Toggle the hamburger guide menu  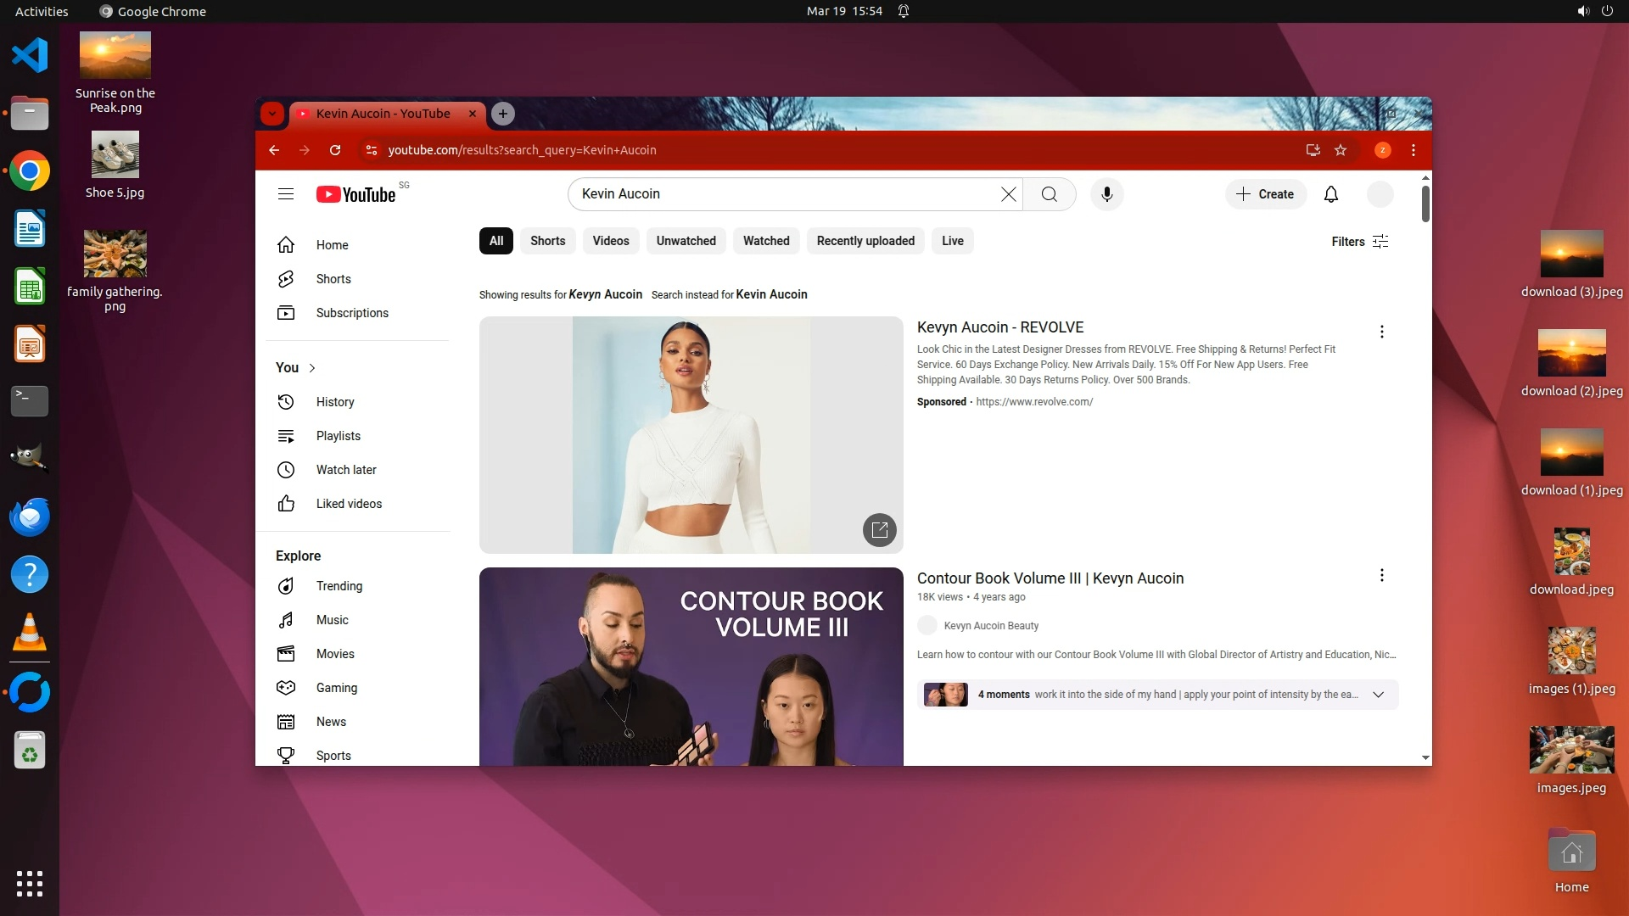click(286, 194)
